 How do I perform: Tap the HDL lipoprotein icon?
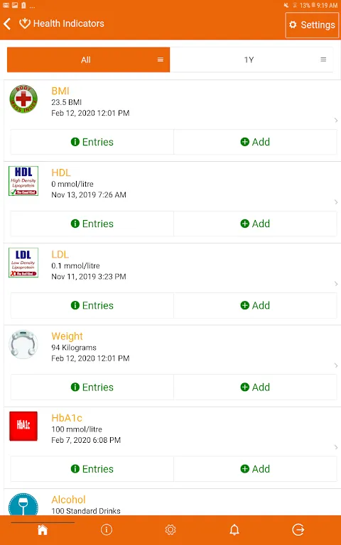tap(23, 181)
